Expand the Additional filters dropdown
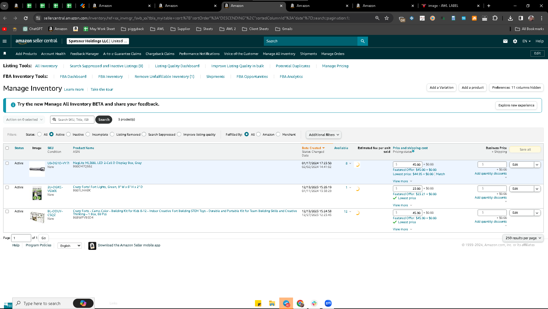Screen dimensions: 548x309 [x=324, y=135]
